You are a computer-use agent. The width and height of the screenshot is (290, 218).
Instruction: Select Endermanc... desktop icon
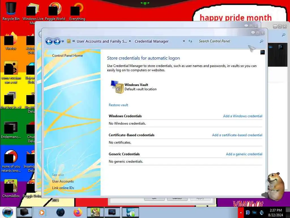coord(11,130)
